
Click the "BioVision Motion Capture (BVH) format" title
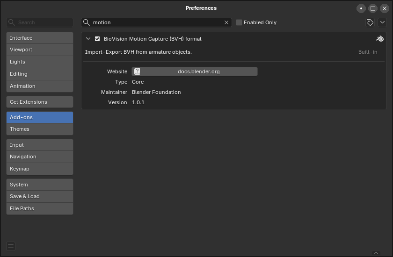tap(153, 39)
